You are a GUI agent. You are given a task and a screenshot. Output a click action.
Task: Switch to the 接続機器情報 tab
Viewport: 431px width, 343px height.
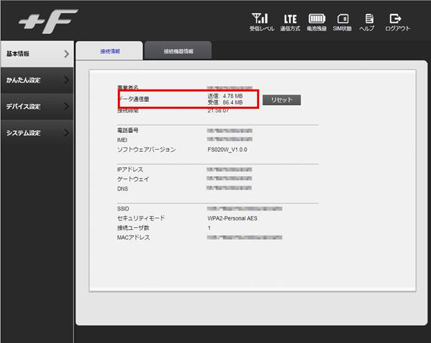(178, 51)
